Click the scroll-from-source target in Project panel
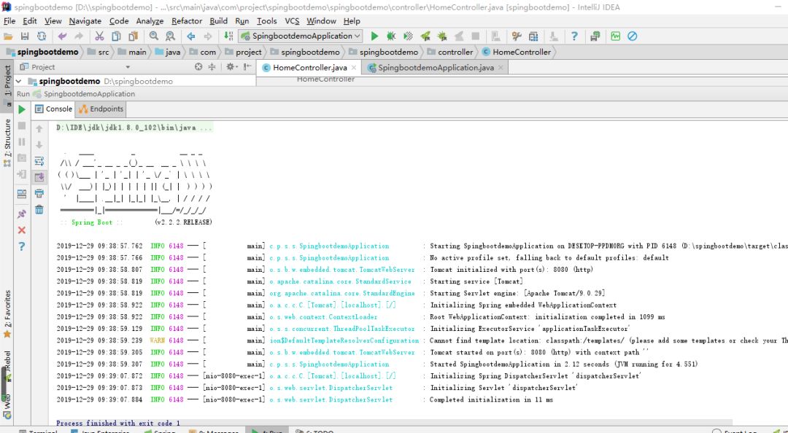Screen dimensions: 788x433 click(198, 67)
